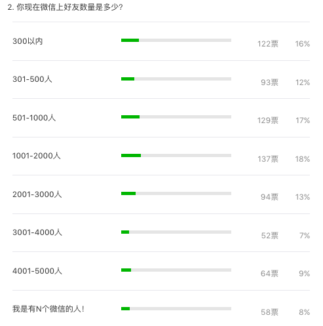Click the 93票 vote count
The image size is (323, 326).
tap(270, 82)
